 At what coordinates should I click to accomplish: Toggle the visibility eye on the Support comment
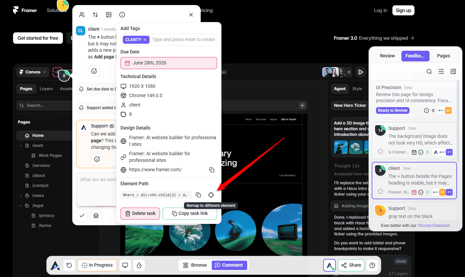pyautogui.click(x=112, y=126)
